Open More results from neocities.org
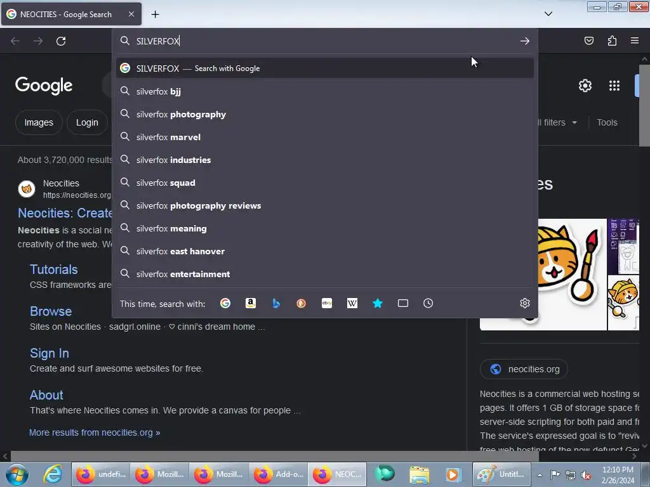The height and width of the screenshot is (487, 650). pos(95,432)
